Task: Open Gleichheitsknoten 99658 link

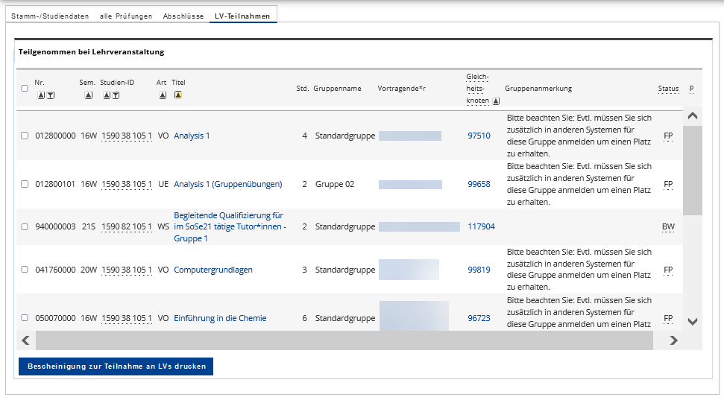Action: [x=479, y=184]
